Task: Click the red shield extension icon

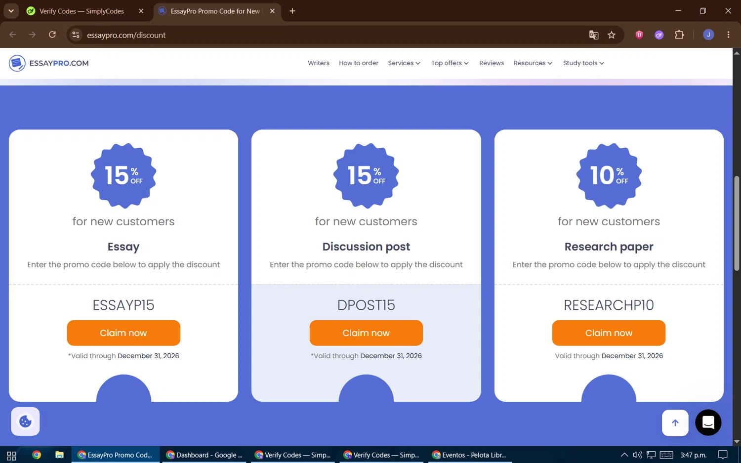Action: [639, 35]
